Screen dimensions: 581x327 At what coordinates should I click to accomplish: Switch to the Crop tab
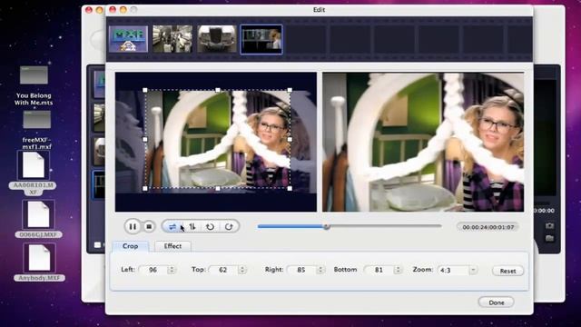pyautogui.click(x=131, y=246)
